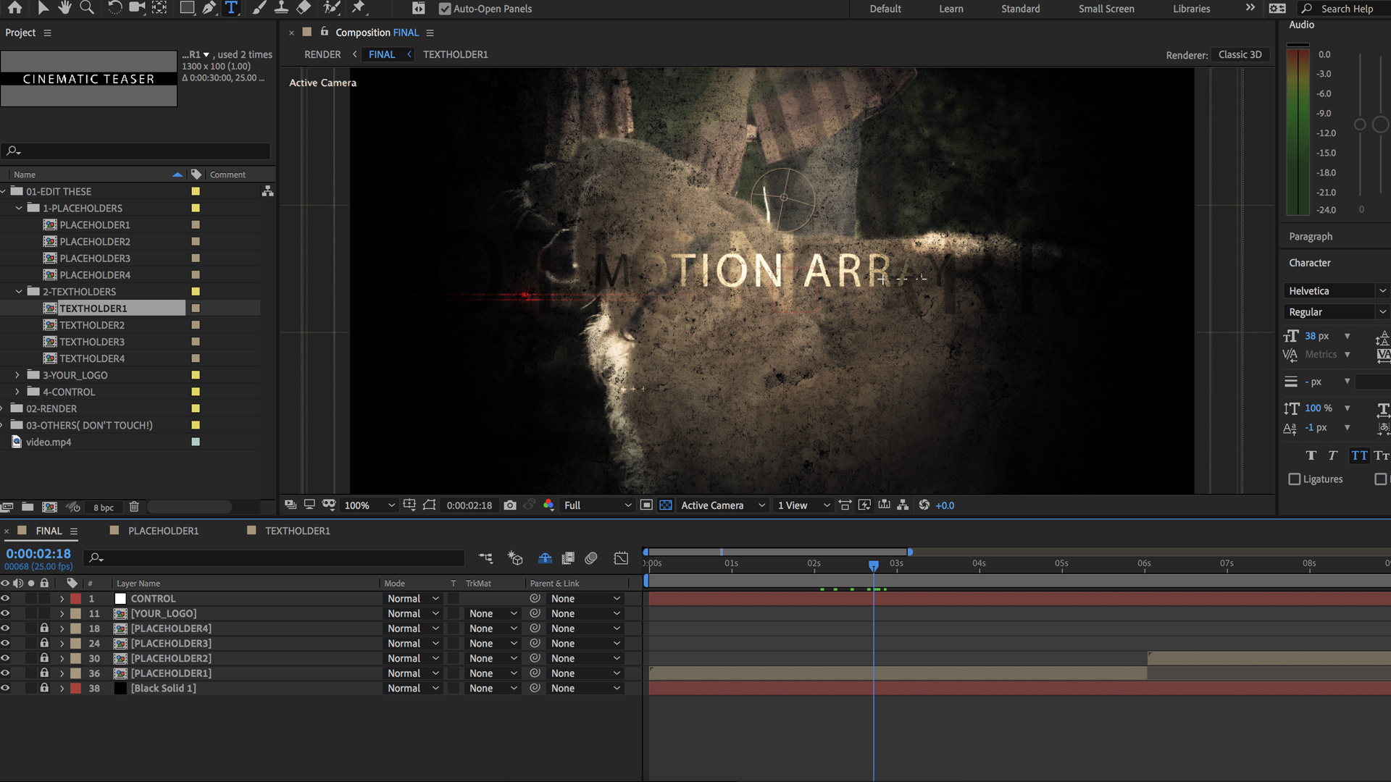Select the video.mp4 item in the Project panel
Image resolution: width=1391 pixels, height=782 pixels.
(48, 442)
